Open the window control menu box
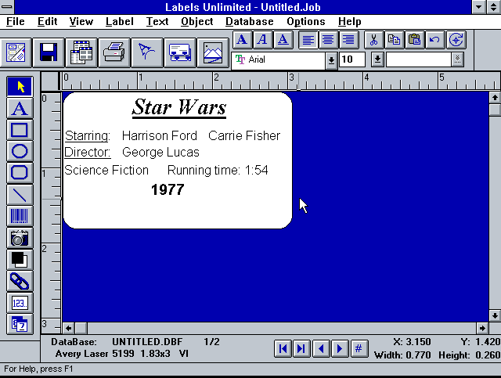The height and width of the screenshot is (378, 501). (x=7, y=7)
